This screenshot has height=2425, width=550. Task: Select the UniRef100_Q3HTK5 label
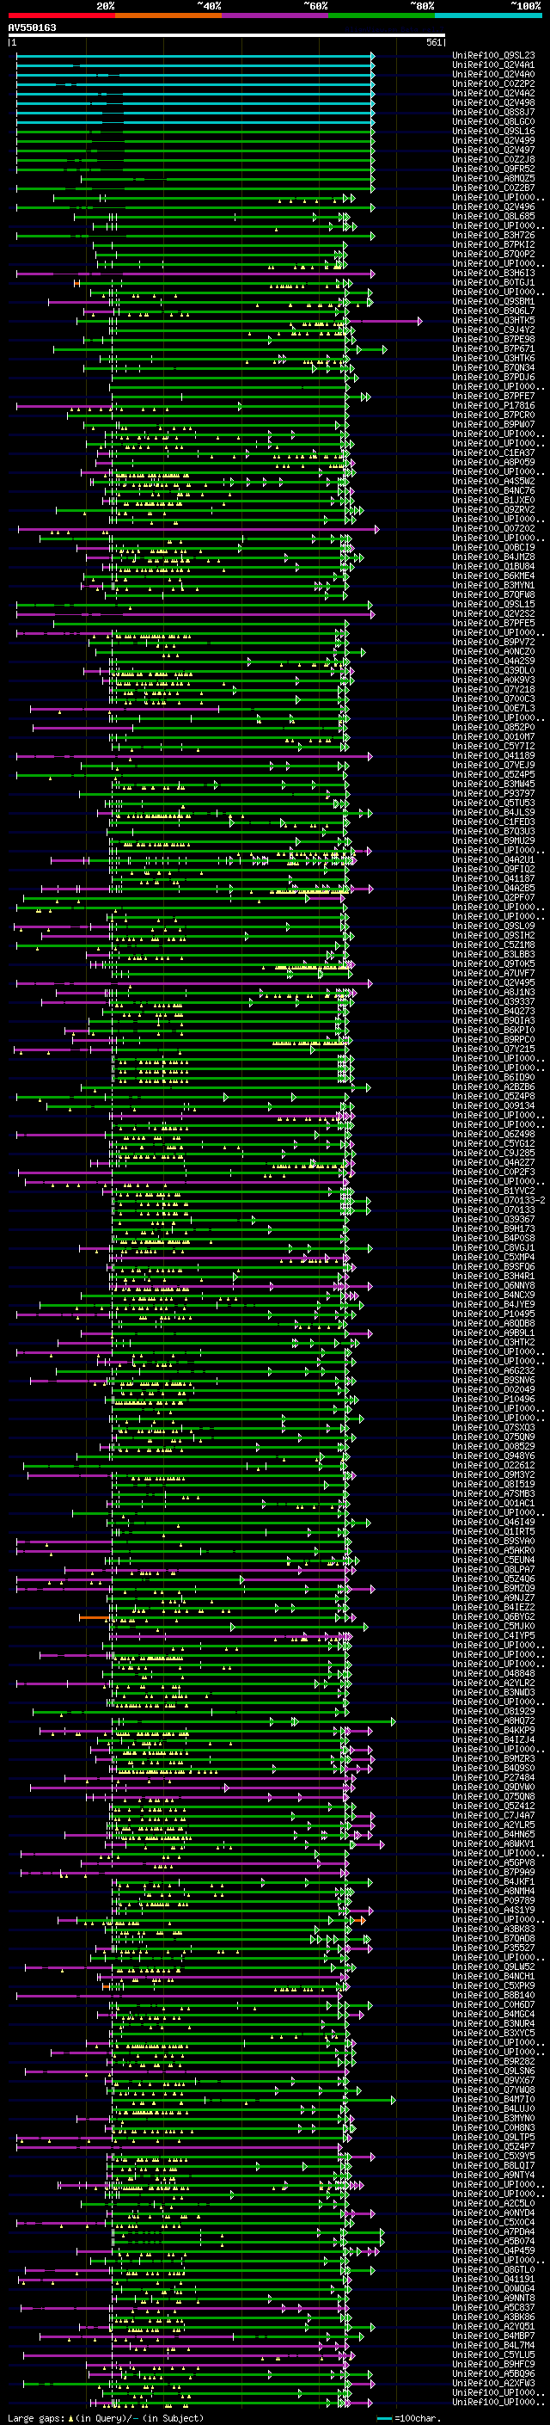493,320
